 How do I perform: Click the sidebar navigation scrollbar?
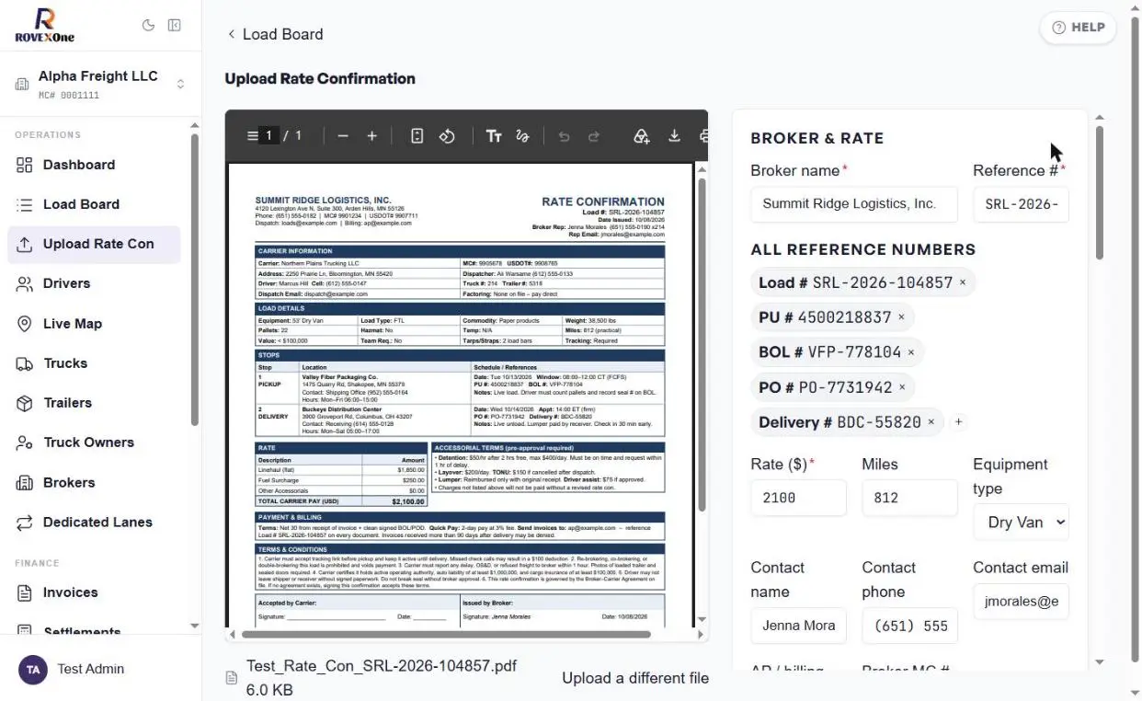194,281
